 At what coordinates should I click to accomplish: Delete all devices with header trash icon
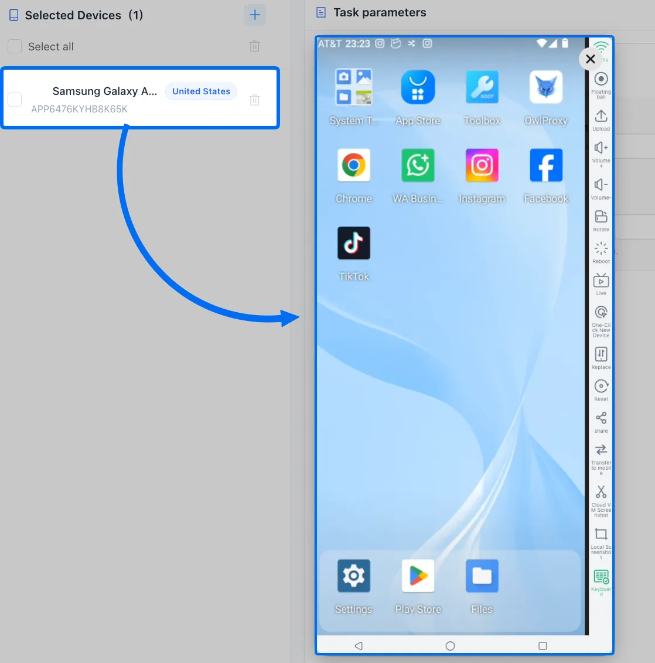[254, 46]
